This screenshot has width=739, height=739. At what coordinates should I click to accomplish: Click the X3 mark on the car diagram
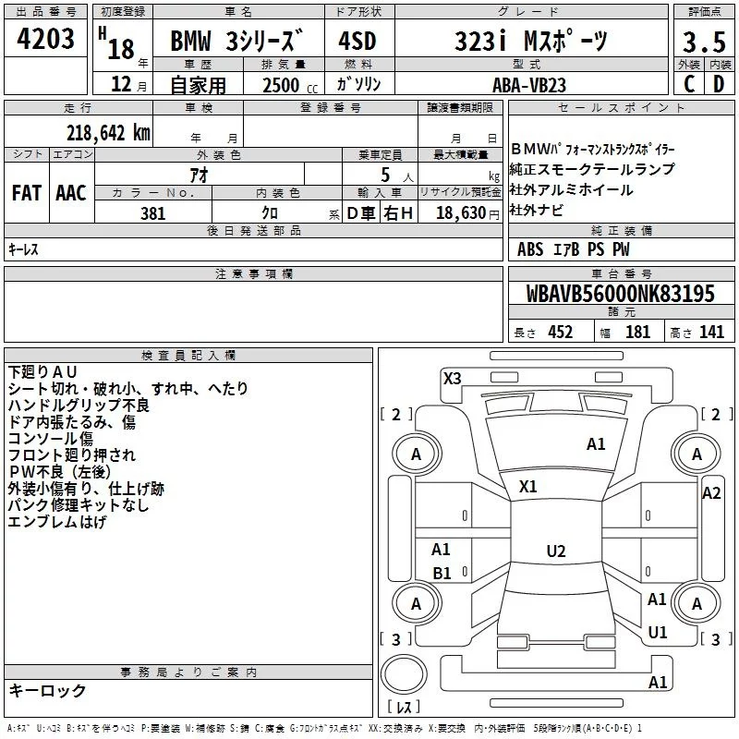tap(452, 379)
